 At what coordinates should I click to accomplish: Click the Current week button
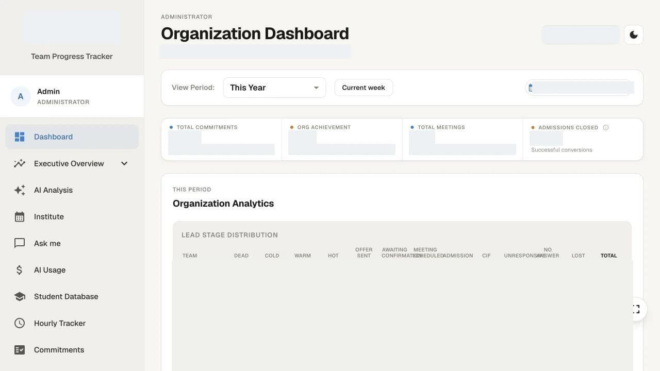[364, 88]
